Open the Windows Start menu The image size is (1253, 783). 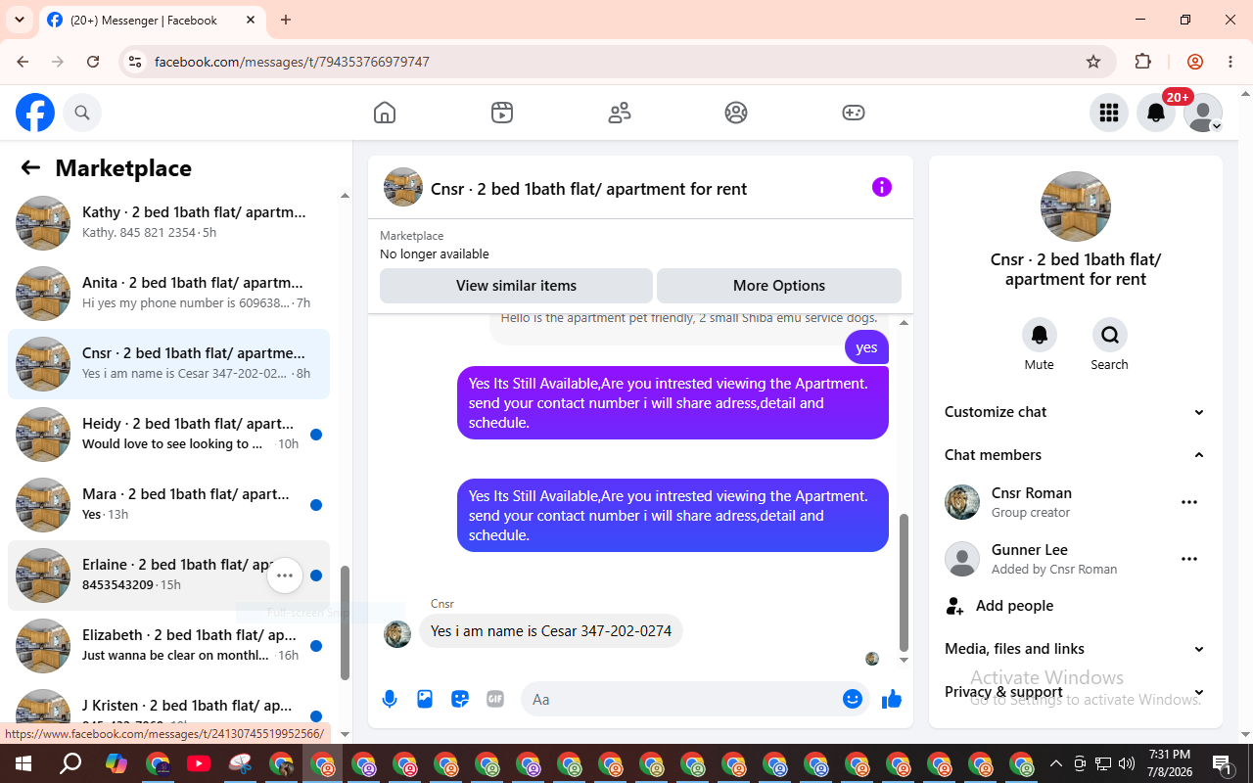pyautogui.click(x=23, y=763)
